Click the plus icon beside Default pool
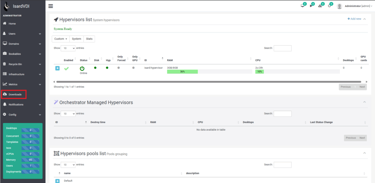 point(57,181)
